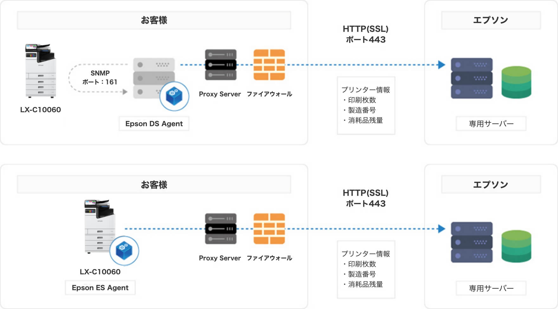Select the お客様 header above the SNMP connection
The height and width of the screenshot is (309, 558).
(154, 20)
